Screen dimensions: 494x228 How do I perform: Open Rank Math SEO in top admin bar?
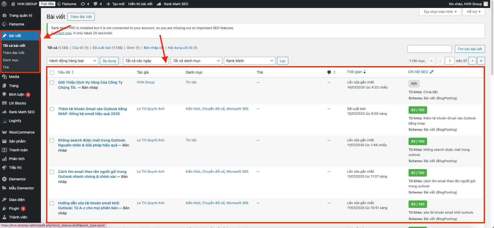tap(172, 4)
